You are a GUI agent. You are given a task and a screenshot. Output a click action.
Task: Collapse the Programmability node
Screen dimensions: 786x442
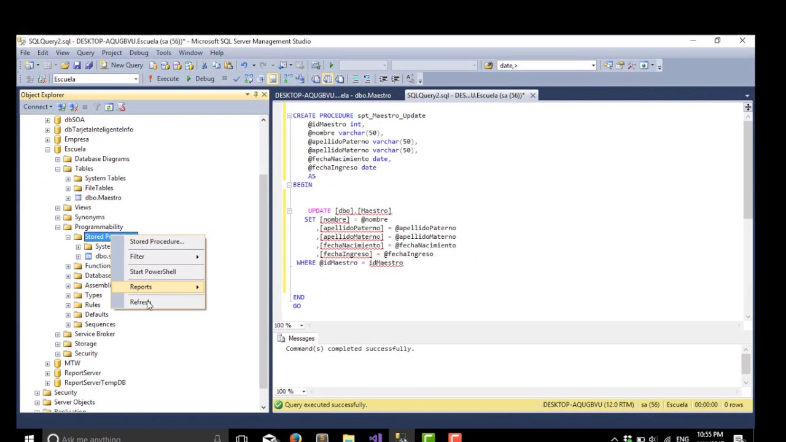58,227
